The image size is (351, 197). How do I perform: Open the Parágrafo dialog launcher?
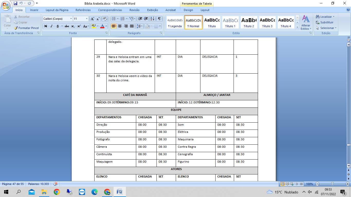pos(161,33)
